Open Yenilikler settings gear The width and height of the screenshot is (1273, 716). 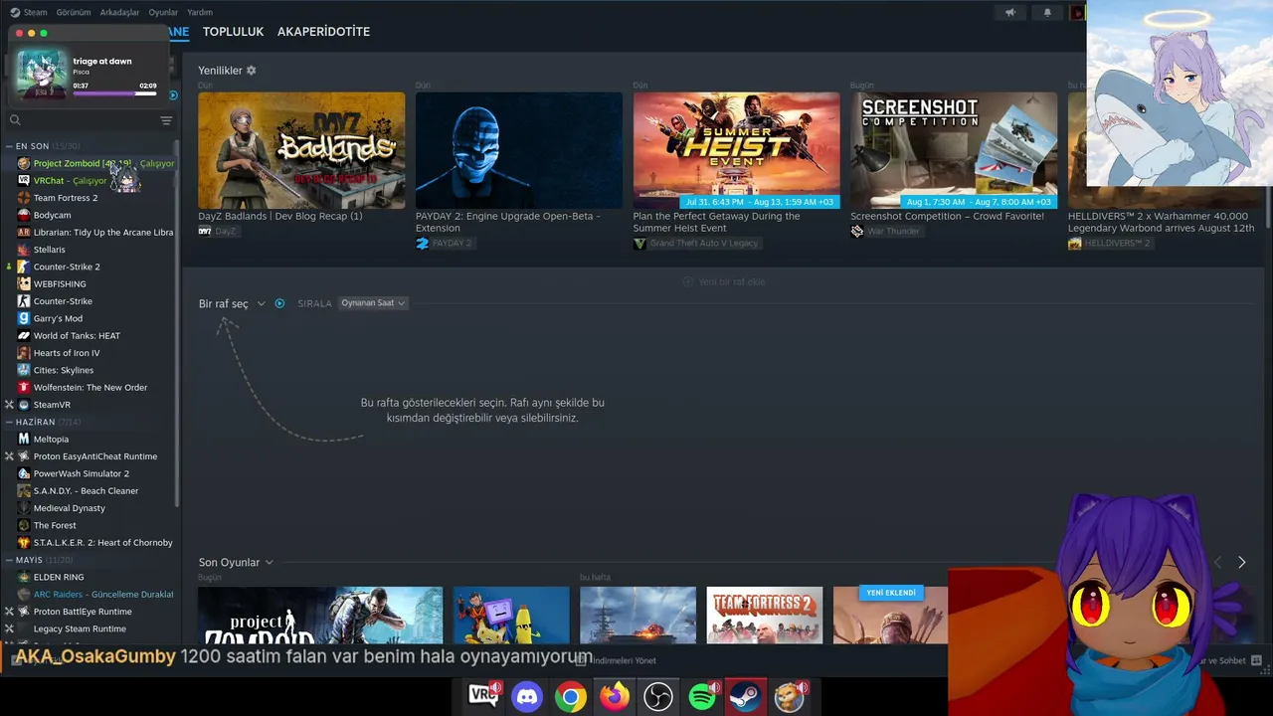[x=251, y=71]
